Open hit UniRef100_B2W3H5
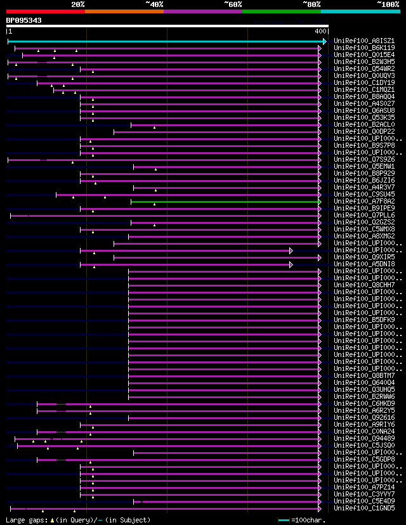Image resolution: width=406 pixels, height=525 pixels. pos(364,62)
